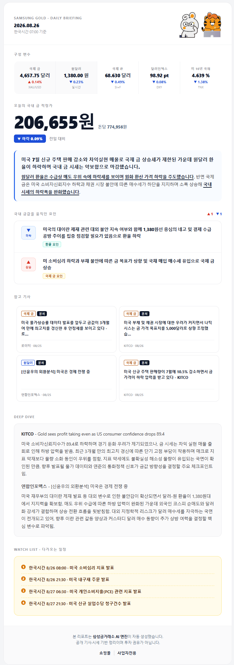Click the 환율 요인 tag

click(52, 244)
